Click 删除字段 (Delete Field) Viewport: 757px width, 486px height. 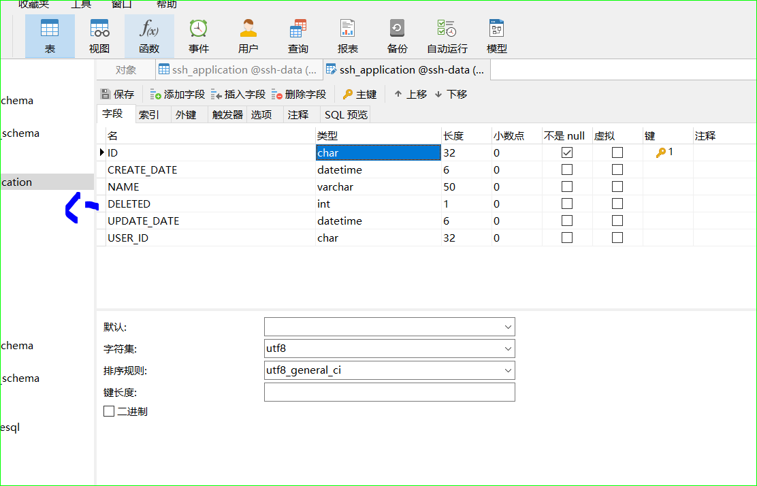tap(299, 94)
